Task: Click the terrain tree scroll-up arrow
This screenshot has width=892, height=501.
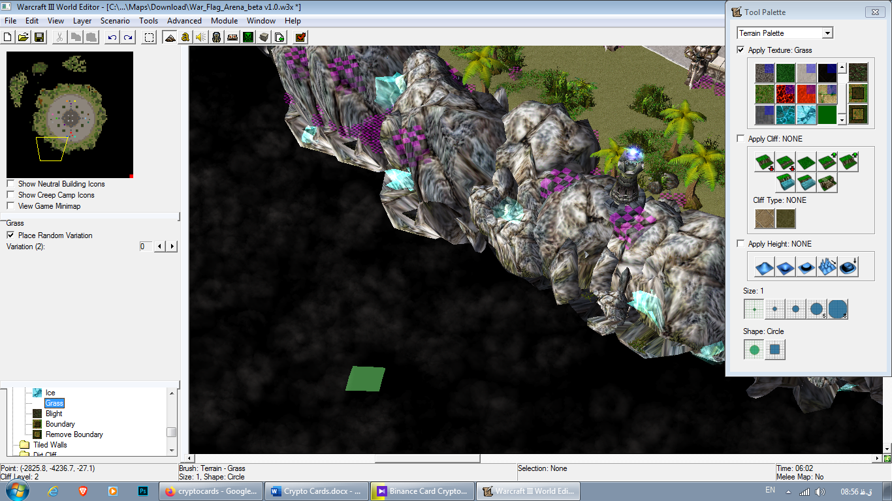Action: [x=172, y=393]
